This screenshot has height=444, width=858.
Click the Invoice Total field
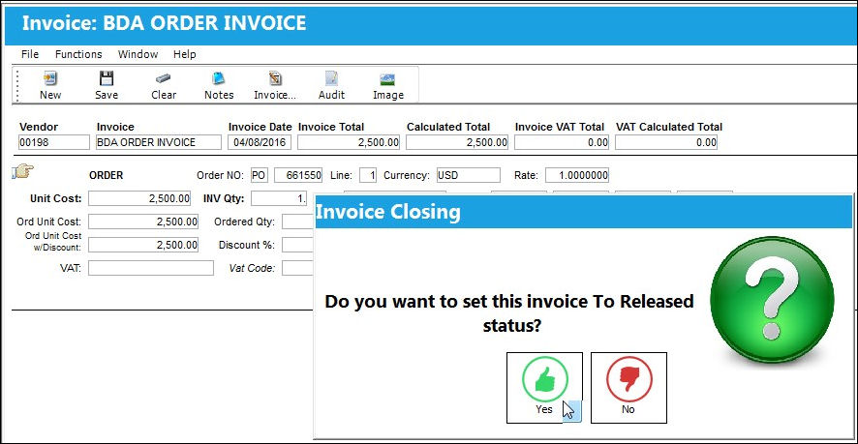[349, 142]
